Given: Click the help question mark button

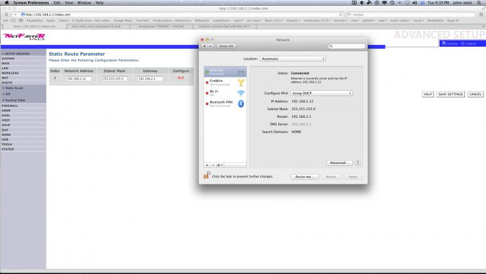Looking at the screenshot, I should coord(357,163).
